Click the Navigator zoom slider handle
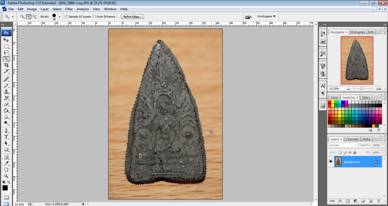 [x=361, y=89]
